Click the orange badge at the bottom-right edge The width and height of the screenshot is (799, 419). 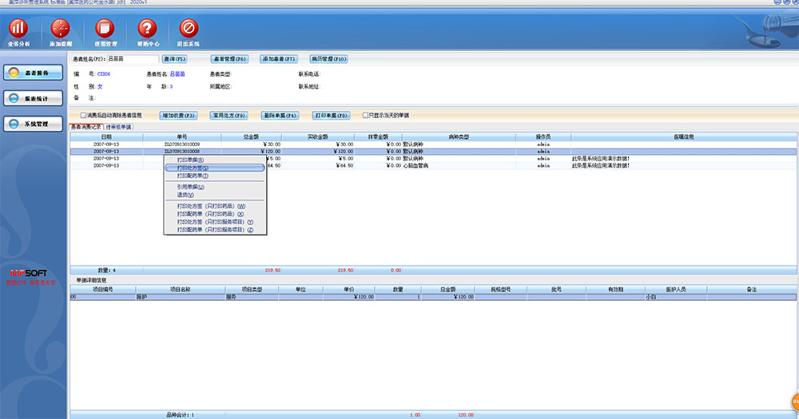pos(795,401)
